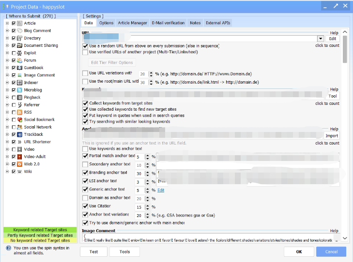Open the URL field dropdown arrow
Screen dimensions: 353x262
[x=321, y=39]
